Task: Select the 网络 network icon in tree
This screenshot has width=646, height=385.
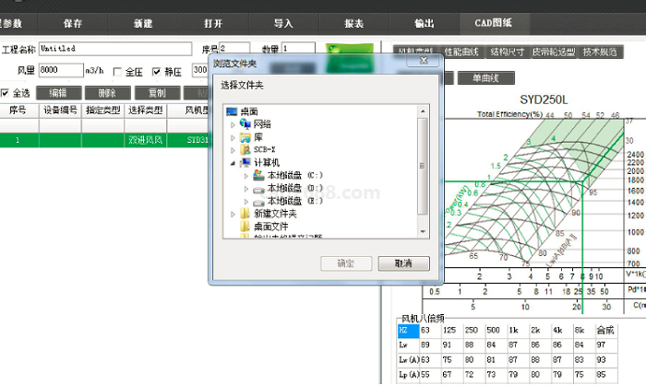Action: pyautogui.click(x=245, y=123)
